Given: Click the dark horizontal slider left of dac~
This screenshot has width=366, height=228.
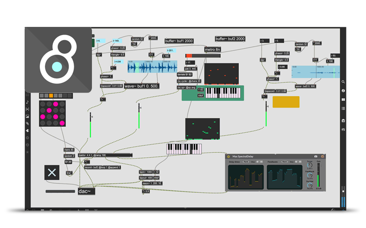Looking at the screenshot, I should tap(60, 192).
